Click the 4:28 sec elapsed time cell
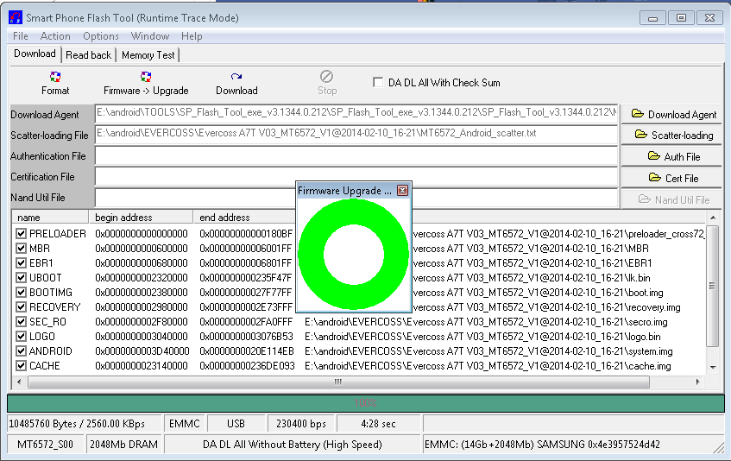 pos(378,424)
